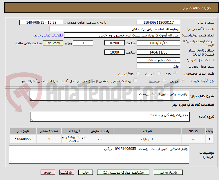Click the نام کالا column header
This screenshot has width=219, height=180.
[x=147, y=131]
